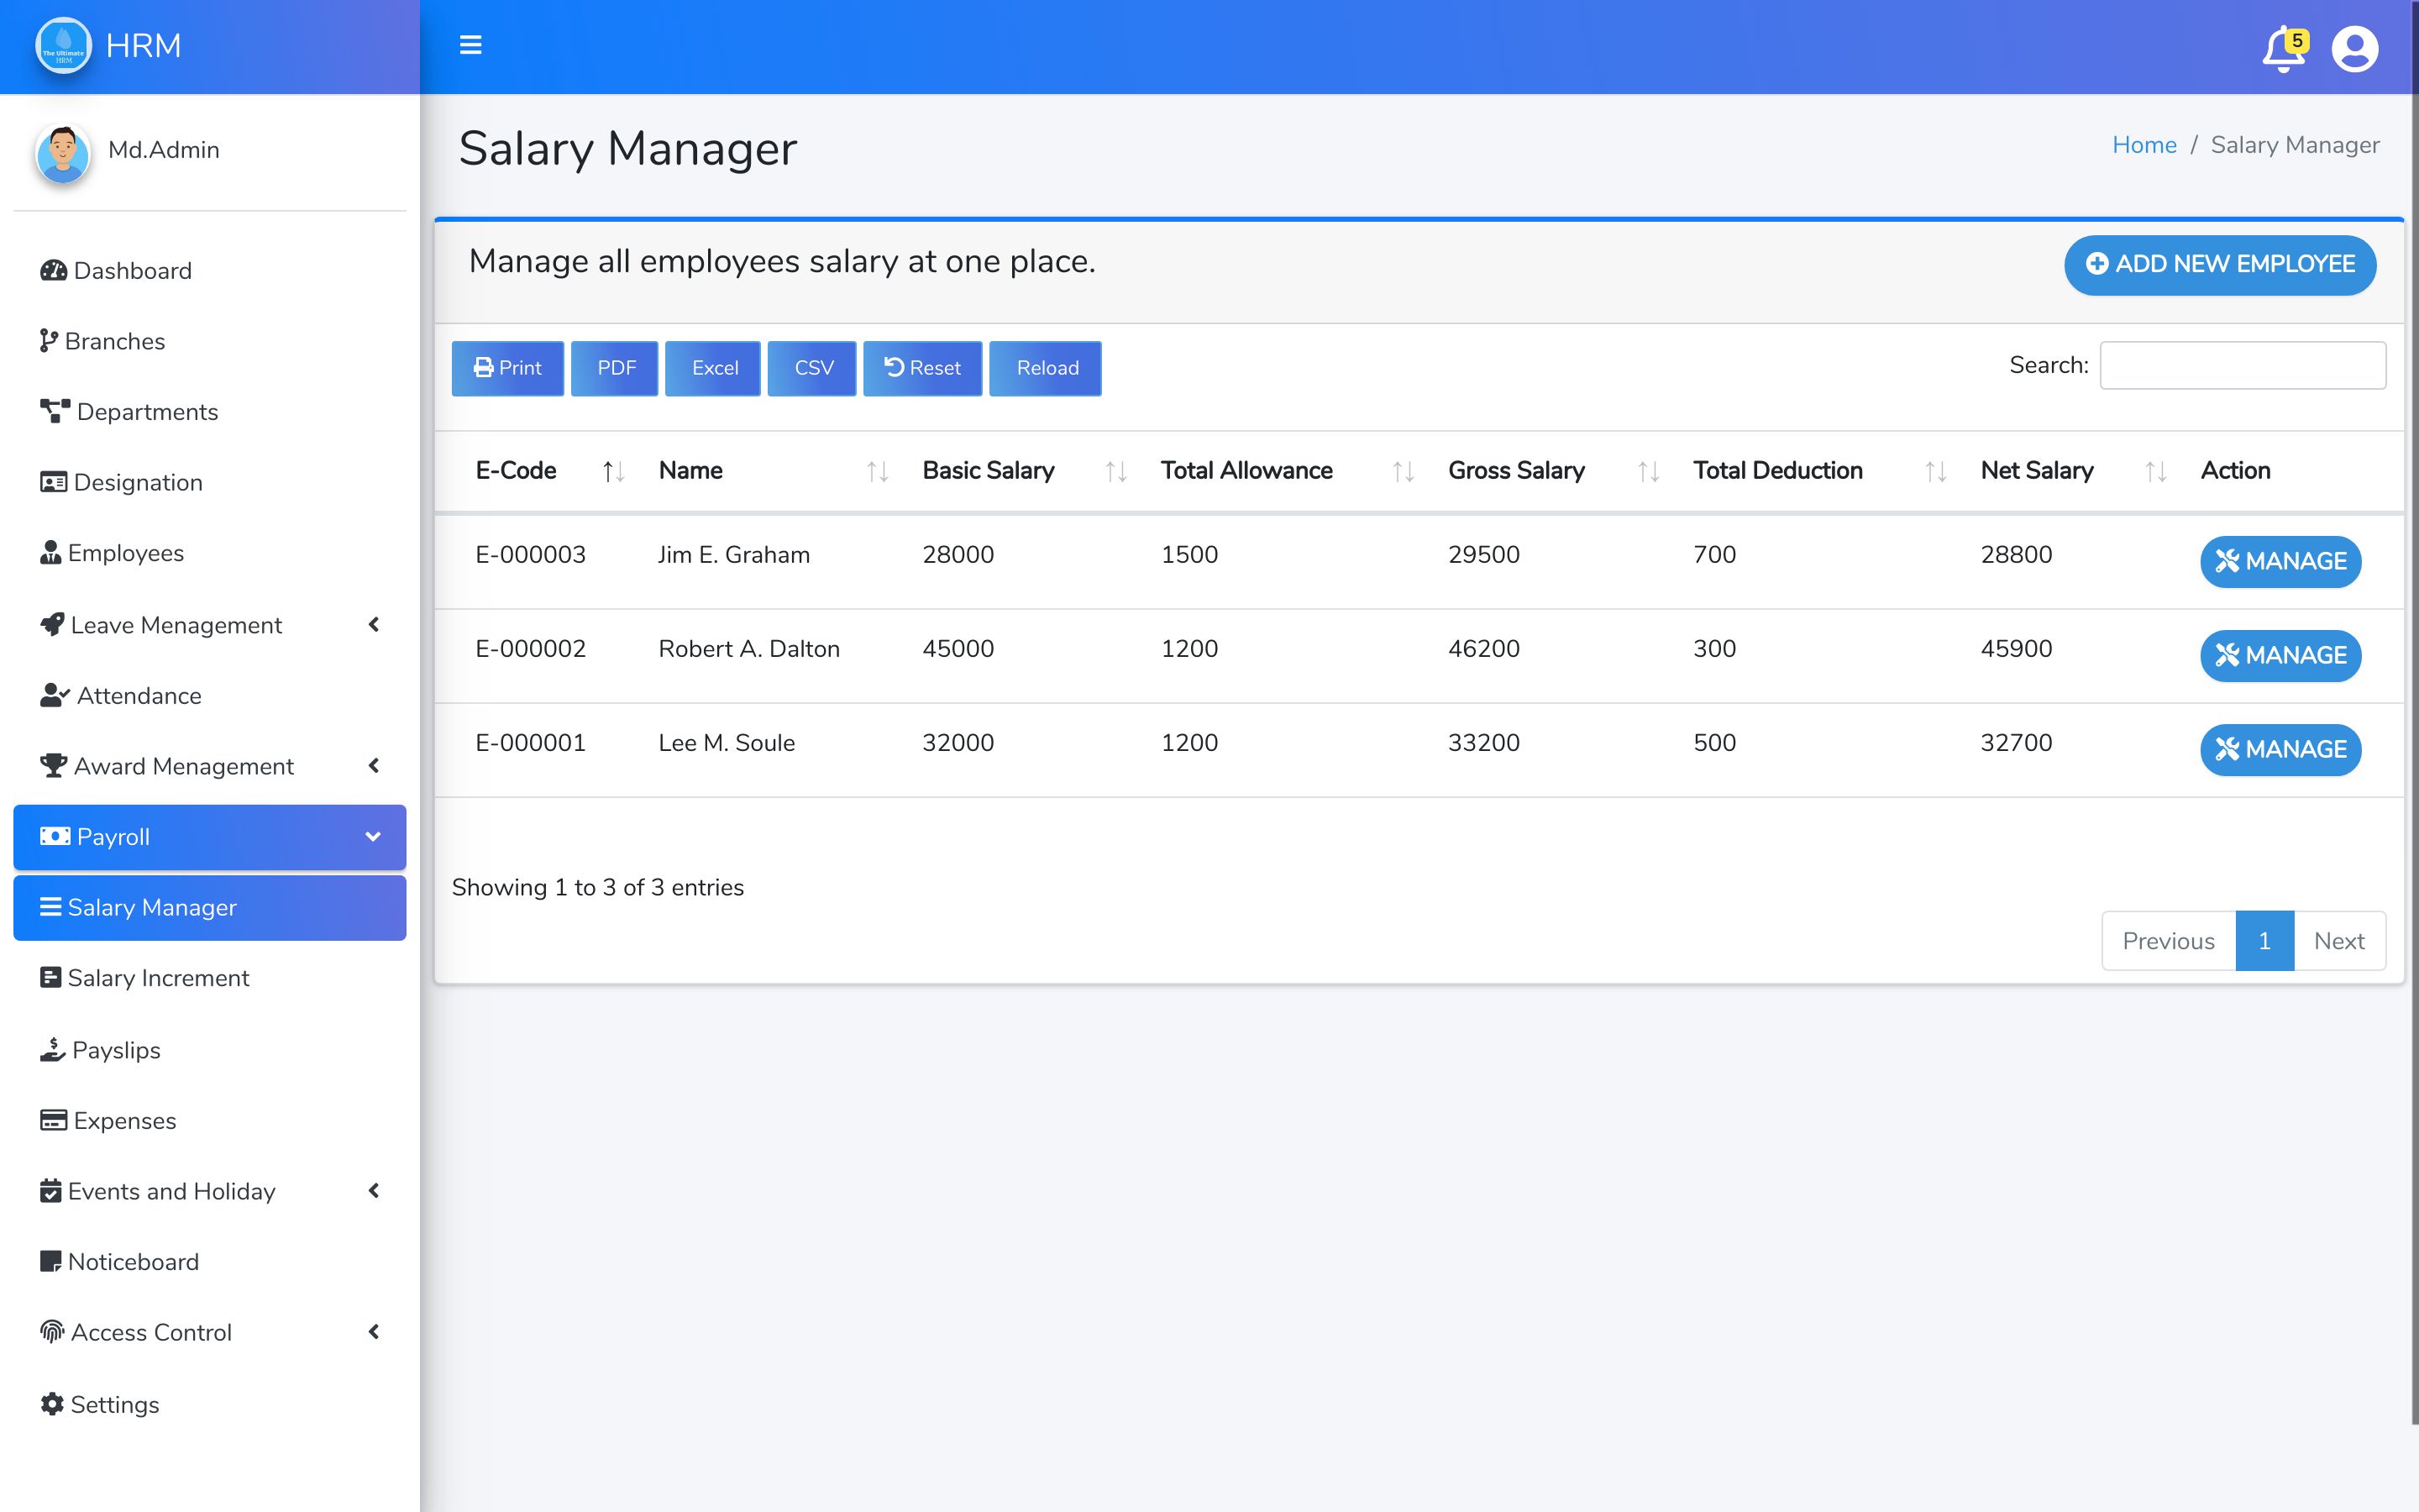Collapse the Payroll menu chevron
The image size is (2419, 1512).
373,837
